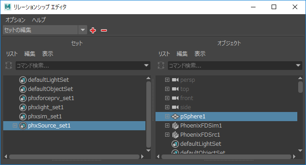Expand the phxSource_set1 set node
Screen dimensions: 306x165
tap(15, 126)
